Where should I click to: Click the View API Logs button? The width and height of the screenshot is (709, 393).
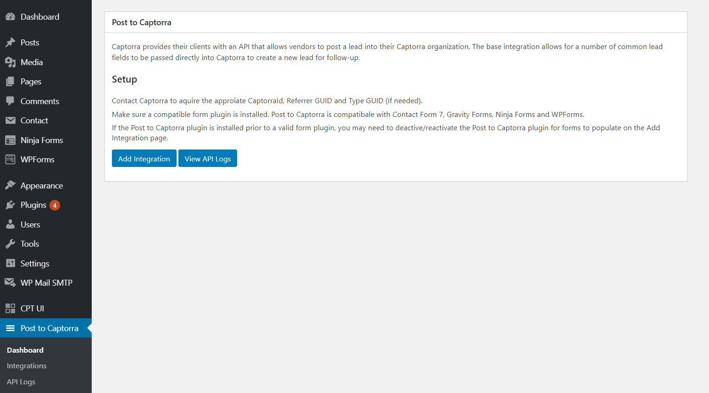tap(208, 159)
